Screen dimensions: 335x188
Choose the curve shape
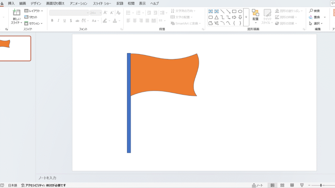point(228,23)
